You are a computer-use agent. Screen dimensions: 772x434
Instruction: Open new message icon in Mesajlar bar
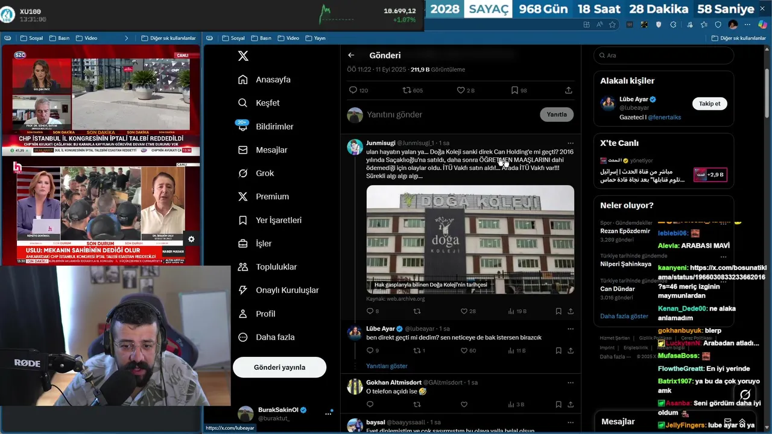pyautogui.click(x=728, y=422)
